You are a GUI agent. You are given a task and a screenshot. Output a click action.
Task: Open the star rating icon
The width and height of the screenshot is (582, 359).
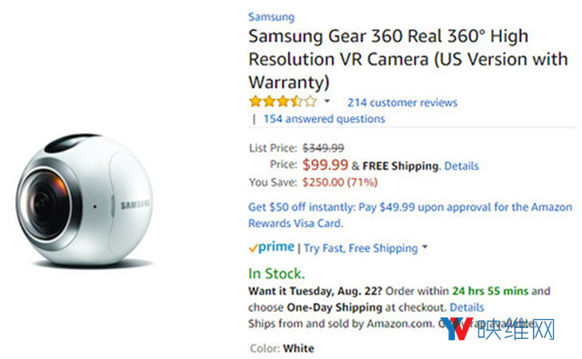[x=283, y=101]
